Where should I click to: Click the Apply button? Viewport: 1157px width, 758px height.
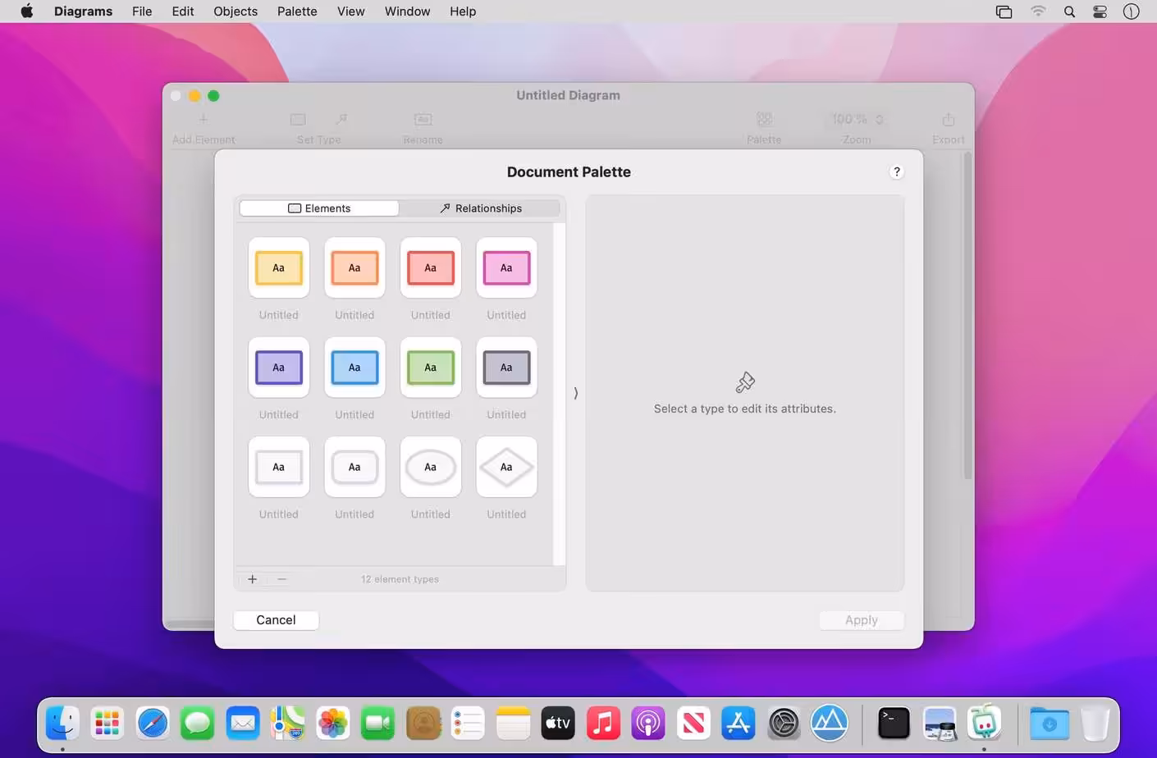click(x=862, y=620)
